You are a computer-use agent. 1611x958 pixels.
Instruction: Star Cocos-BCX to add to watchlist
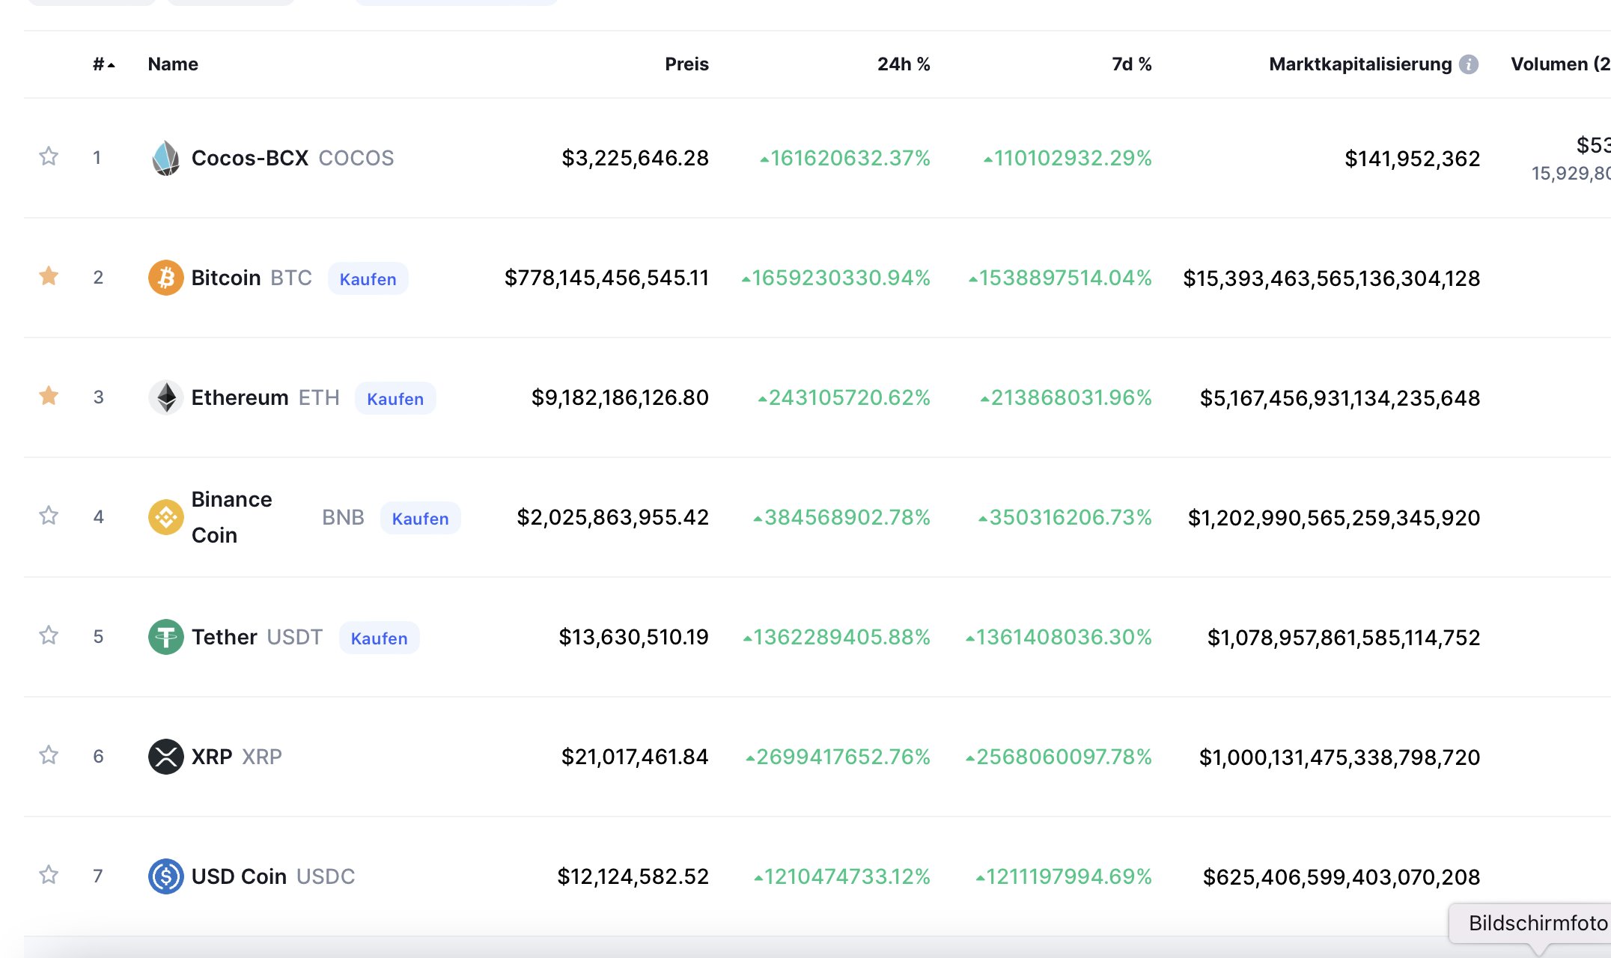click(49, 156)
